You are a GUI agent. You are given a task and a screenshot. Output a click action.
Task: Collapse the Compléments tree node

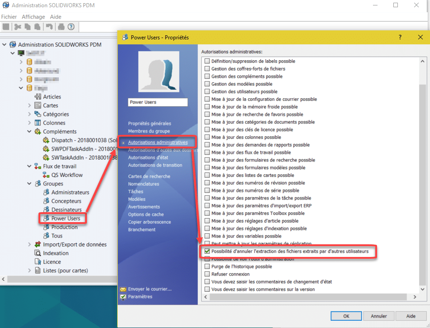(29, 132)
